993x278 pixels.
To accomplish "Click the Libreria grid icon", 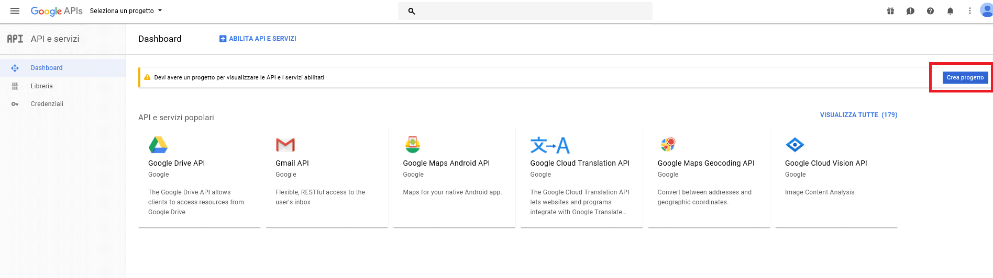I will pyautogui.click(x=15, y=86).
